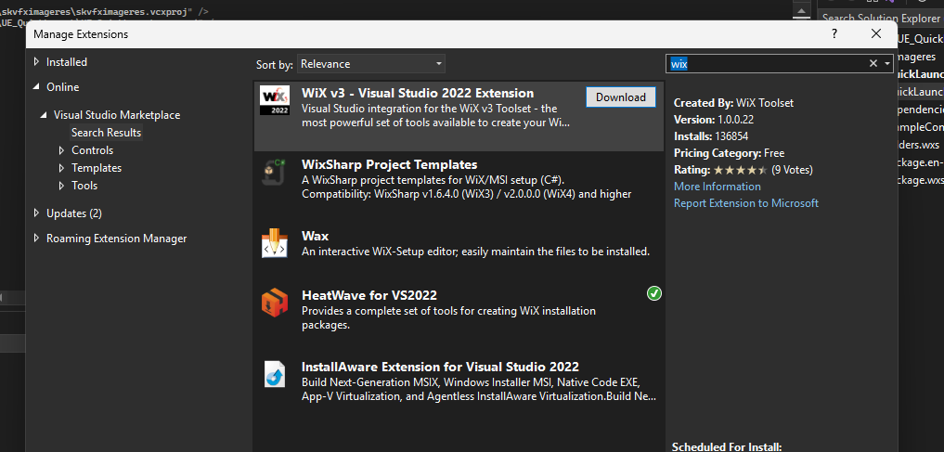Screen dimensions: 944x452
Task: Open the help question mark button
Action: click(834, 33)
